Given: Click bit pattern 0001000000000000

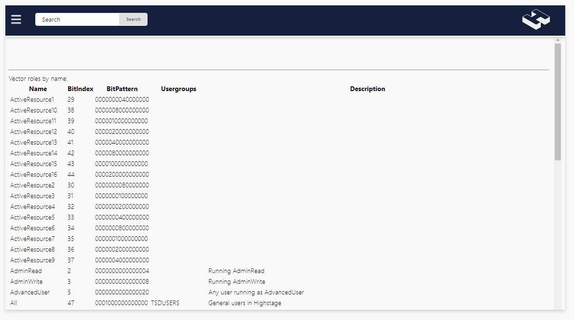Looking at the screenshot, I should [121, 303].
